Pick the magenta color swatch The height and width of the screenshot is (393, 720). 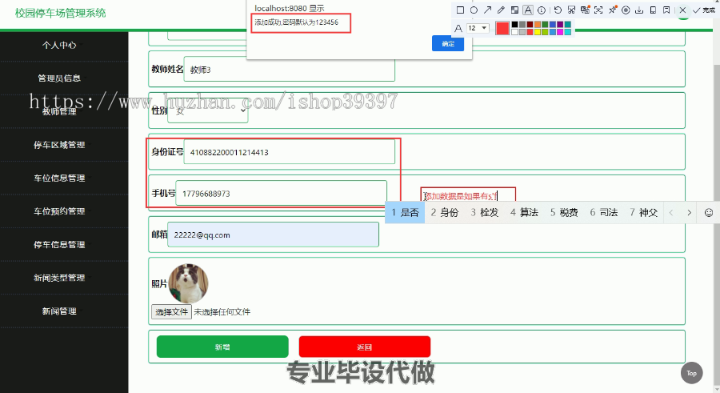560,32
